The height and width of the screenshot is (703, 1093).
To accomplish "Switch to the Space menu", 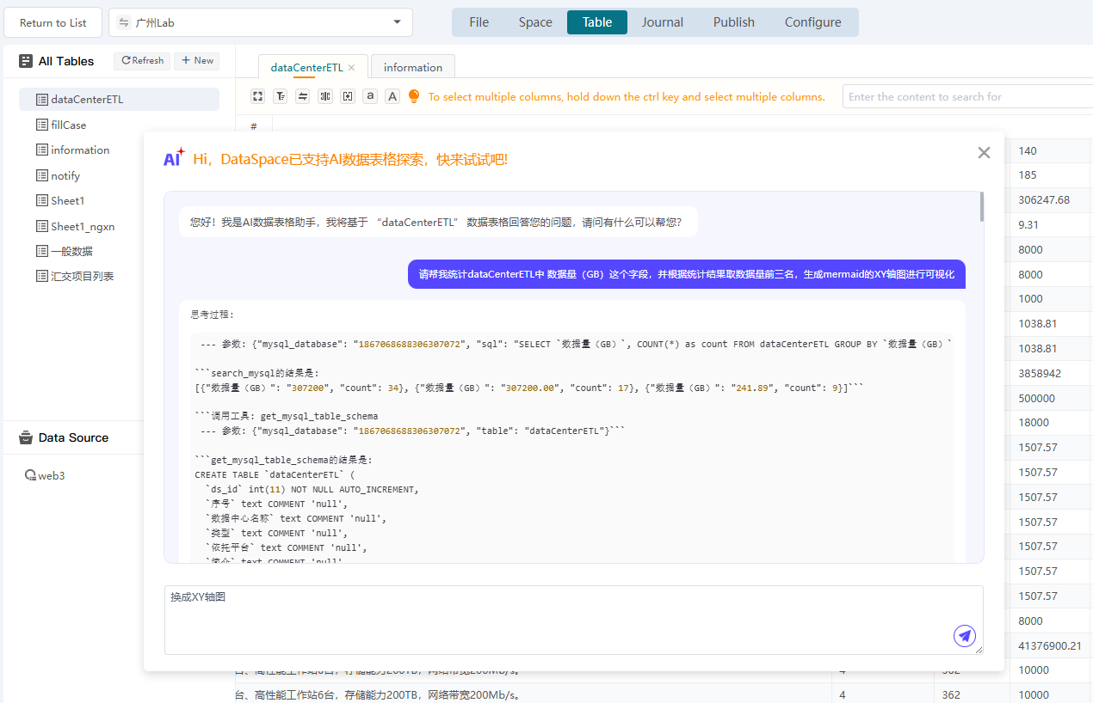I will [x=535, y=22].
